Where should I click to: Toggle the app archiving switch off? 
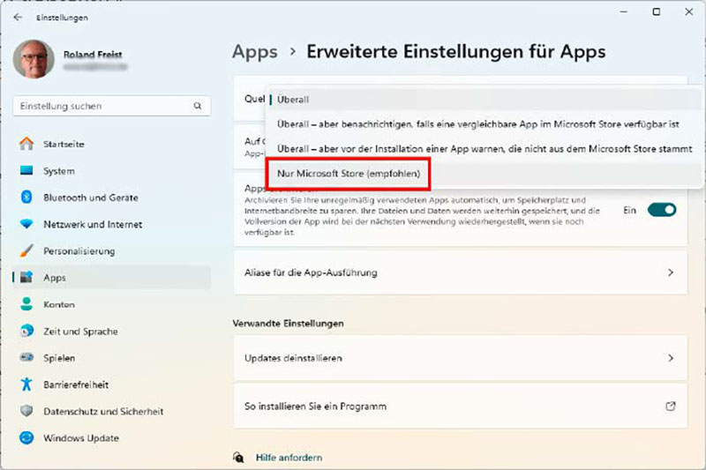[661, 210]
